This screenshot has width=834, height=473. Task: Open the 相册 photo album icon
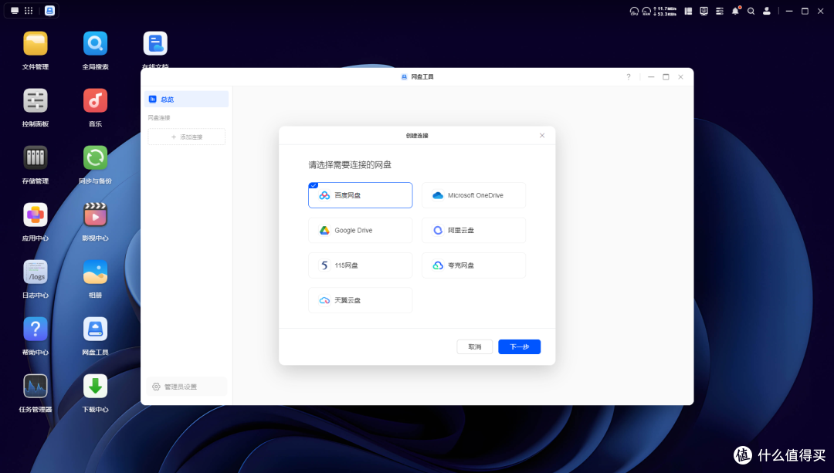click(95, 272)
